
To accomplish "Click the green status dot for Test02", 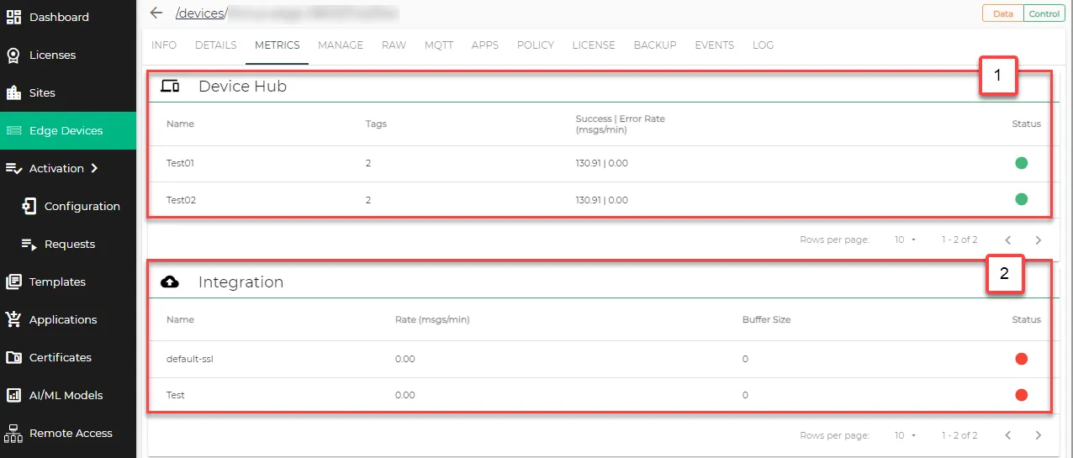I will (1021, 200).
